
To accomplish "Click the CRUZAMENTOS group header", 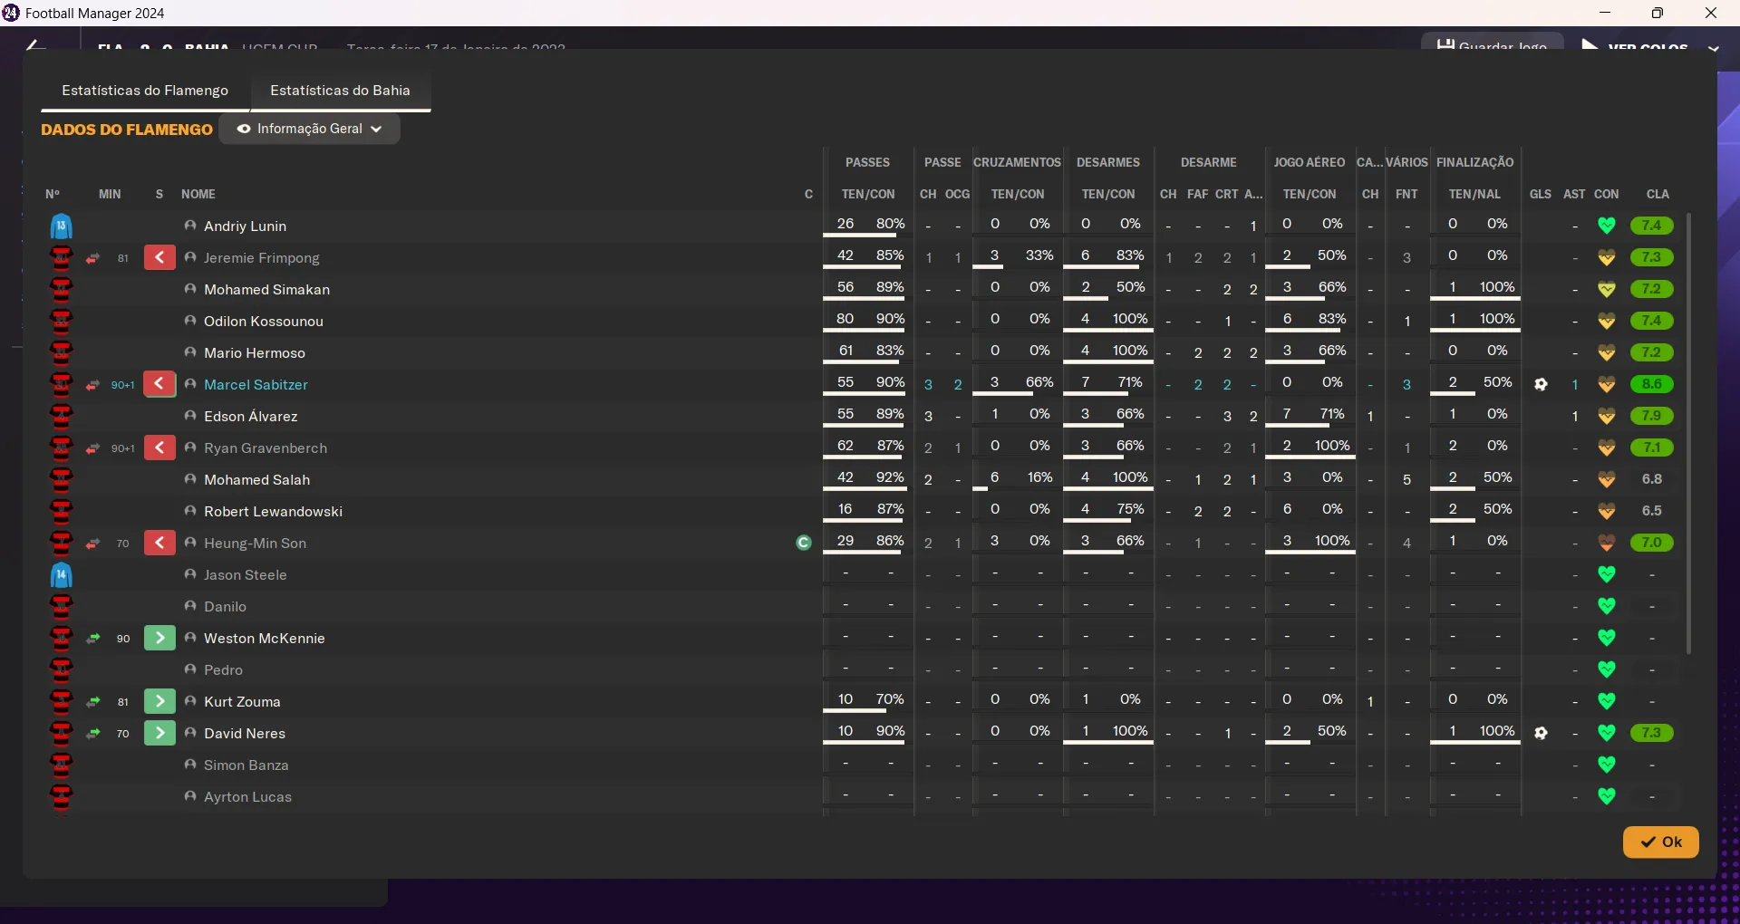I will [x=1017, y=162].
